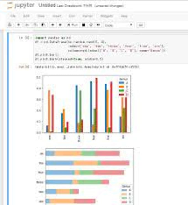Click the stacked horizontal bar chart output
The width and height of the screenshot is (188, 205).
[85, 176]
